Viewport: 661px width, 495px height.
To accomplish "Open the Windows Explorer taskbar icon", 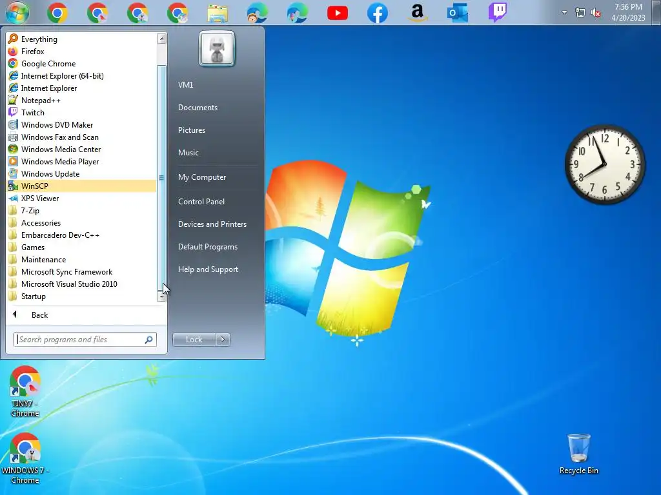I will (218, 13).
